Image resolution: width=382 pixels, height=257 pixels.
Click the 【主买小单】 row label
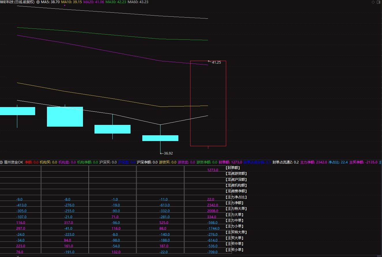235,250
